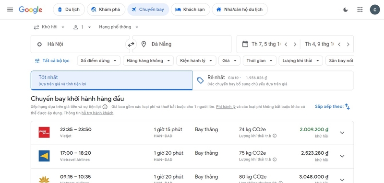Toggle dark mode moon icon

(346, 10)
